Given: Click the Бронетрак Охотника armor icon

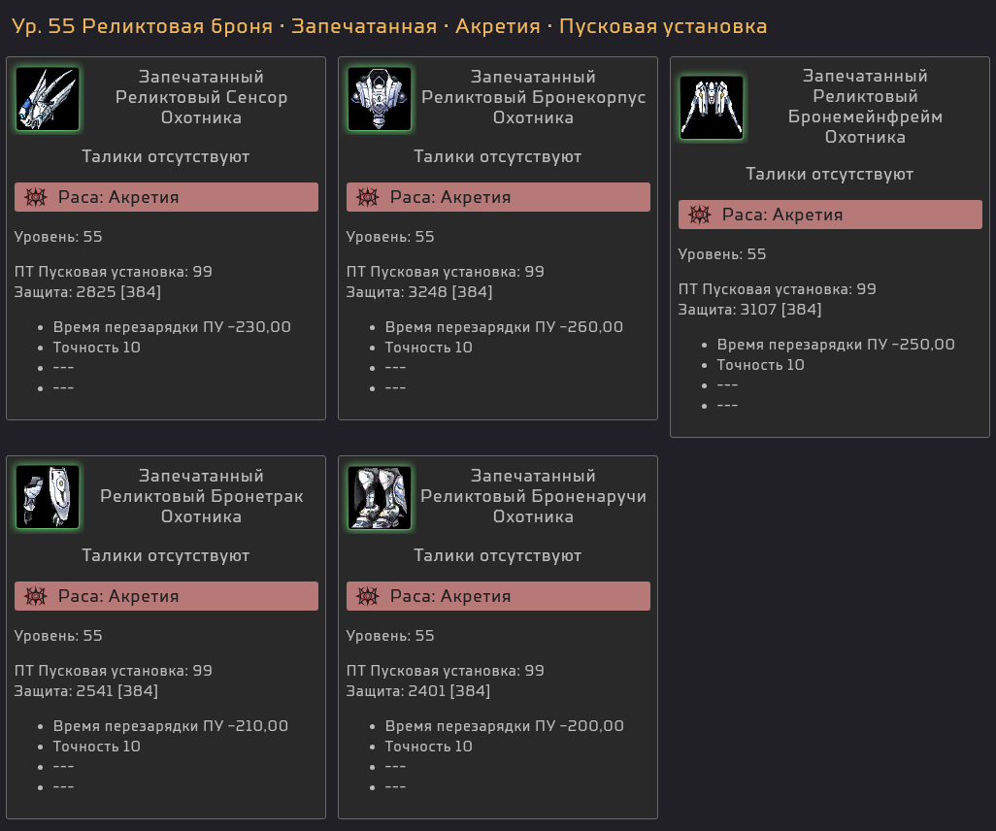Looking at the screenshot, I should [48, 497].
